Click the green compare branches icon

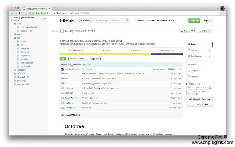point(63,58)
